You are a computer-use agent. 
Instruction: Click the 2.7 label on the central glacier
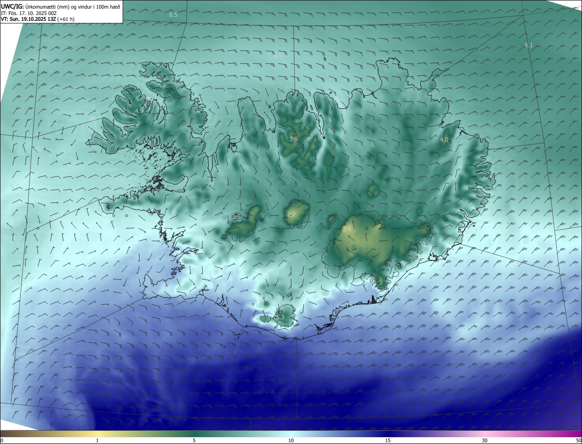coord(291,214)
